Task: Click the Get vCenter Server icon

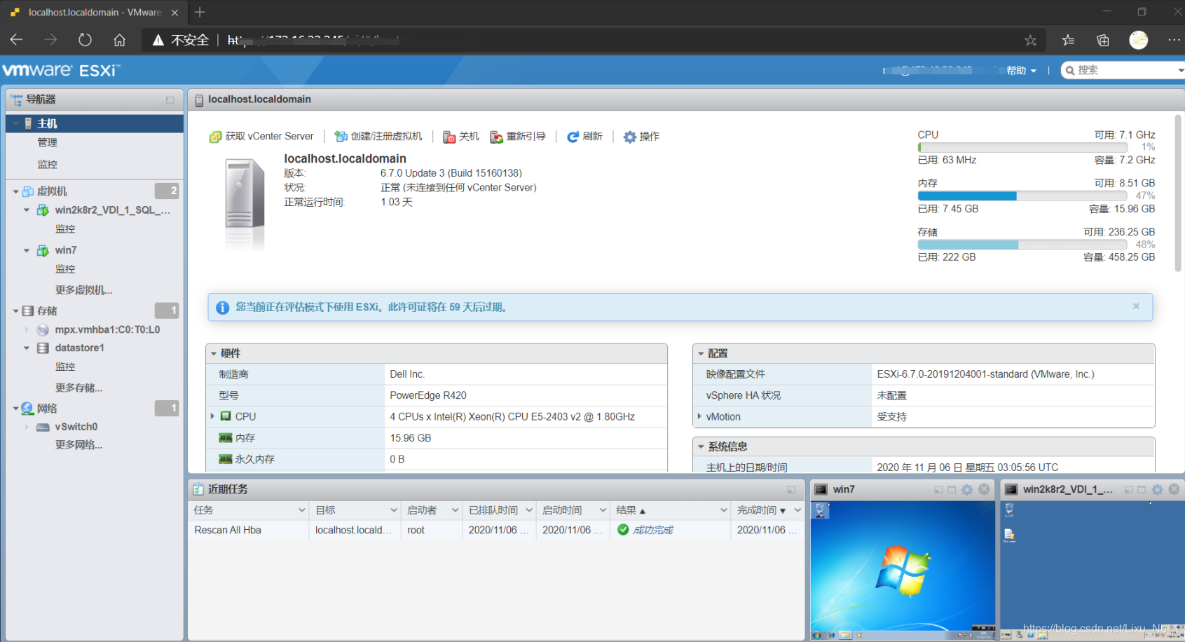Action: coord(215,137)
